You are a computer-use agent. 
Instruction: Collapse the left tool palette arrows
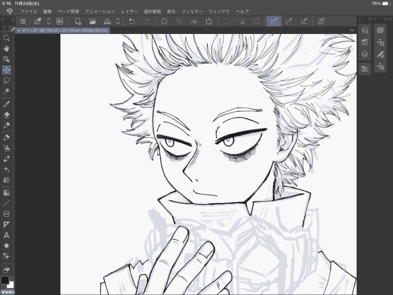click(3, 19)
